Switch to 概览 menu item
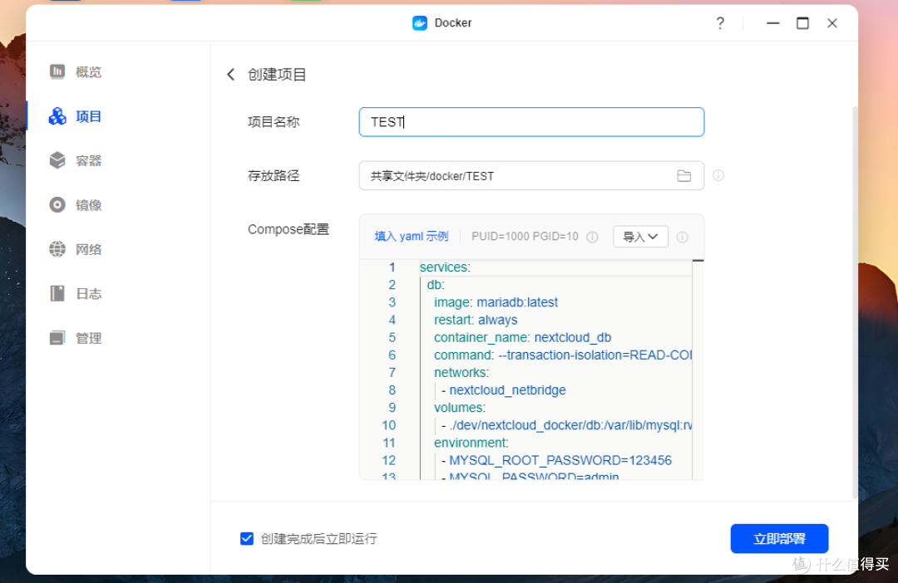 (x=89, y=71)
